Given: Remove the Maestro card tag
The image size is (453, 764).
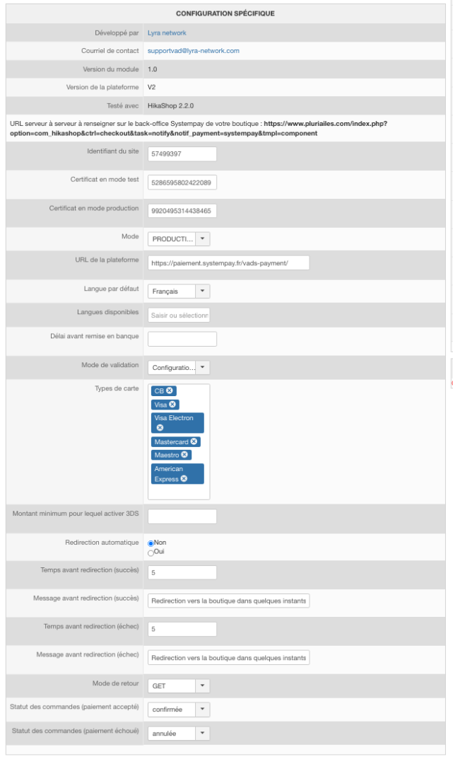Looking at the screenshot, I should [x=185, y=455].
